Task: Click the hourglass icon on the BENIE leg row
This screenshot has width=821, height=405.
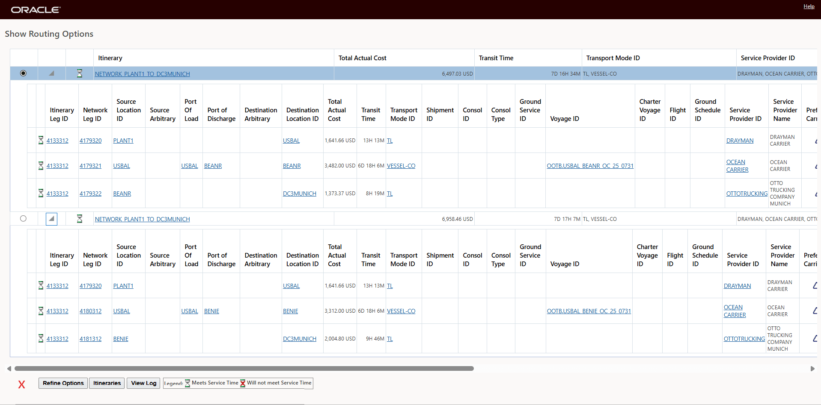Action: 40,311
